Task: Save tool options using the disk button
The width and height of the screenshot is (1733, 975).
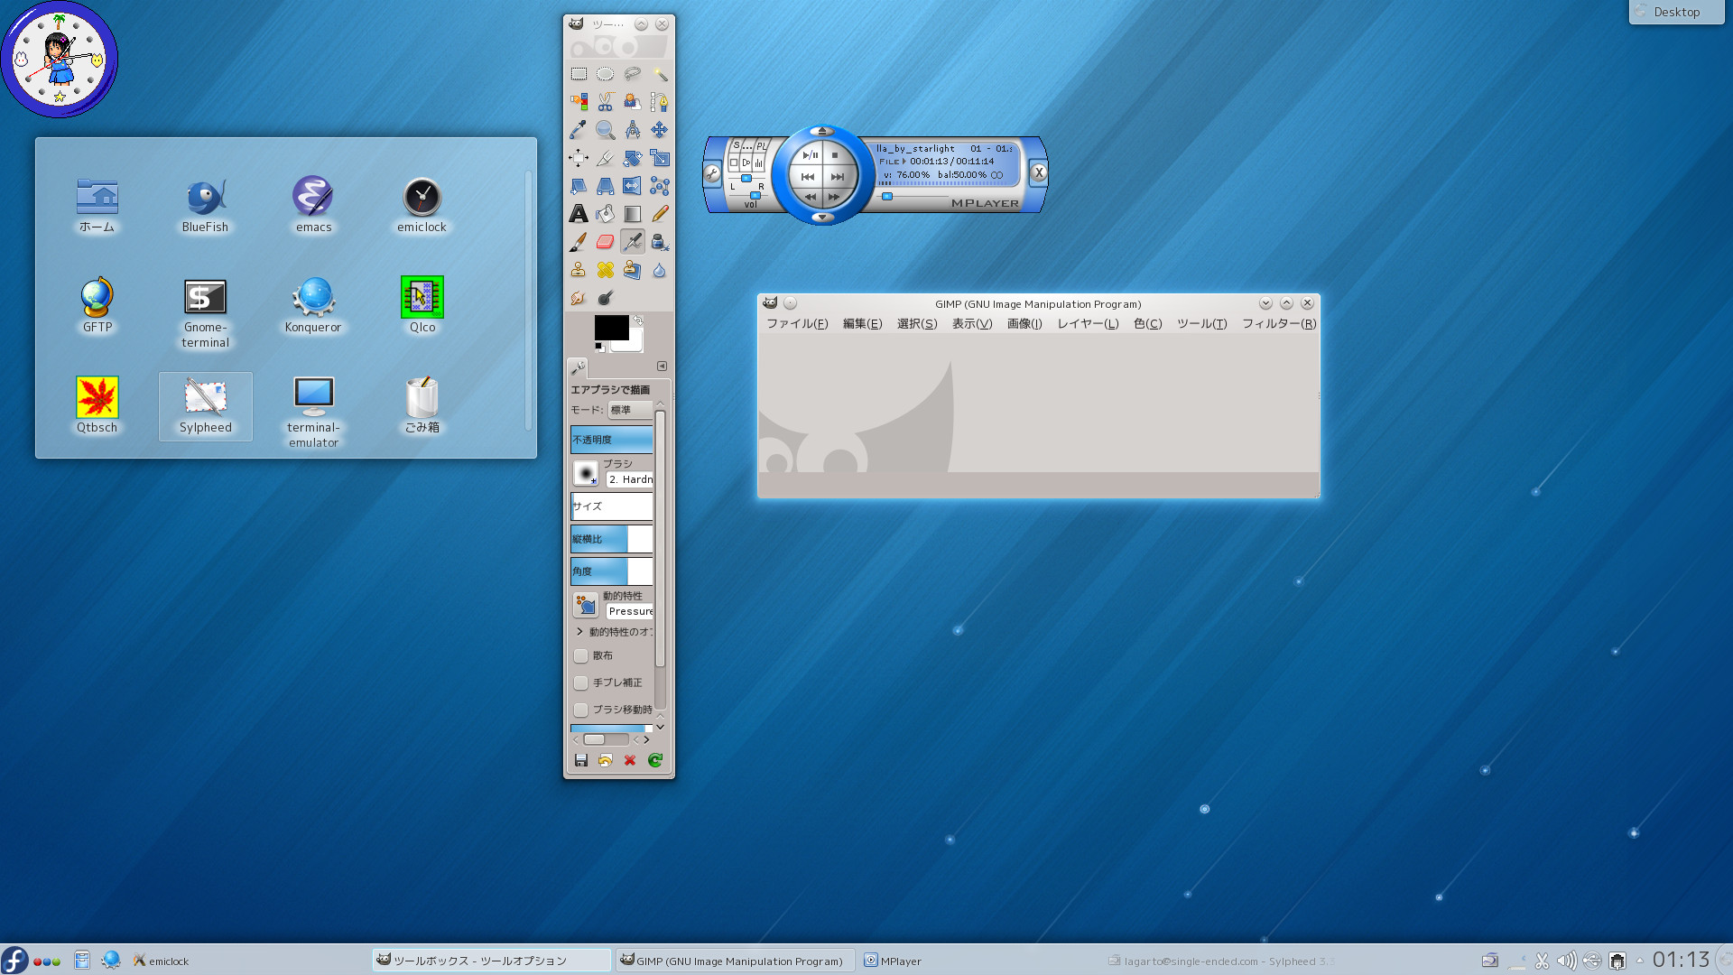Action: tap(581, 761)
